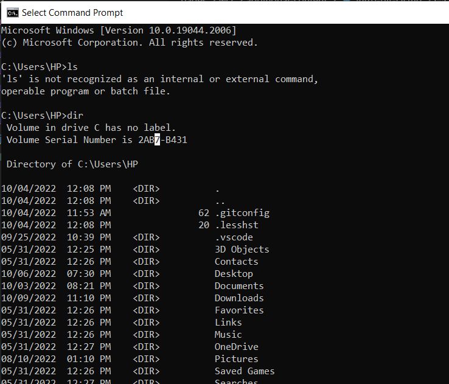The height and width of the screenshot is (384, 449).
Task: Click the 09/25/2022 date of .vscode
Action: tap(29, 237)
